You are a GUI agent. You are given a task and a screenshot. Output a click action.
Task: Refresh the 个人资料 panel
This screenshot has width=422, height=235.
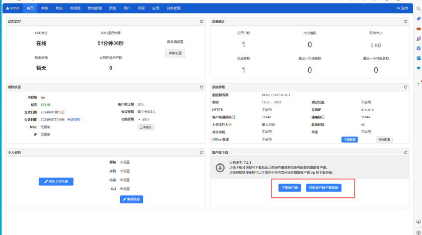click(x=201, y=152)
